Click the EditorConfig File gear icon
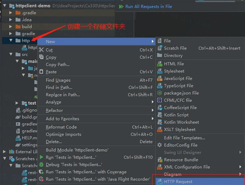The image size is (245, 185). click(160, 145)
